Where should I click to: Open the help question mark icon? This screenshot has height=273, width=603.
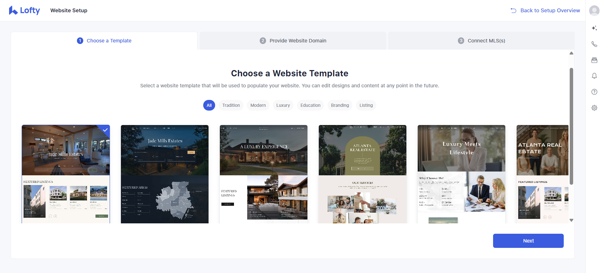(x=594, y=92)
